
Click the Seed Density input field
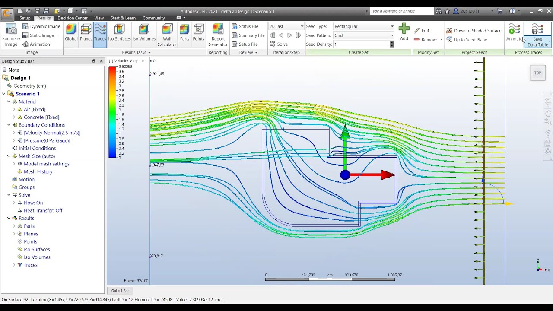tap(361, 44)
